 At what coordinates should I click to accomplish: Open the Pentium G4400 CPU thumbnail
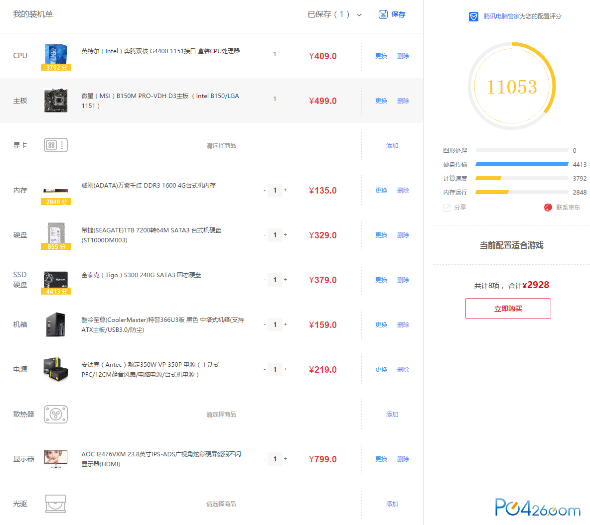click(x=56, y=55)
